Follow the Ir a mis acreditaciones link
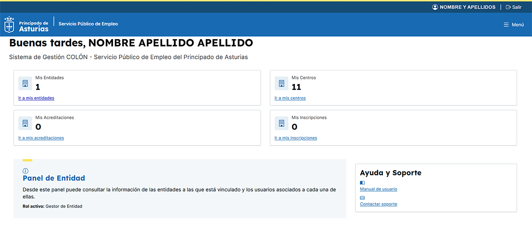The height and width of the screenshot is (238, 532). (x=41, y=138)
